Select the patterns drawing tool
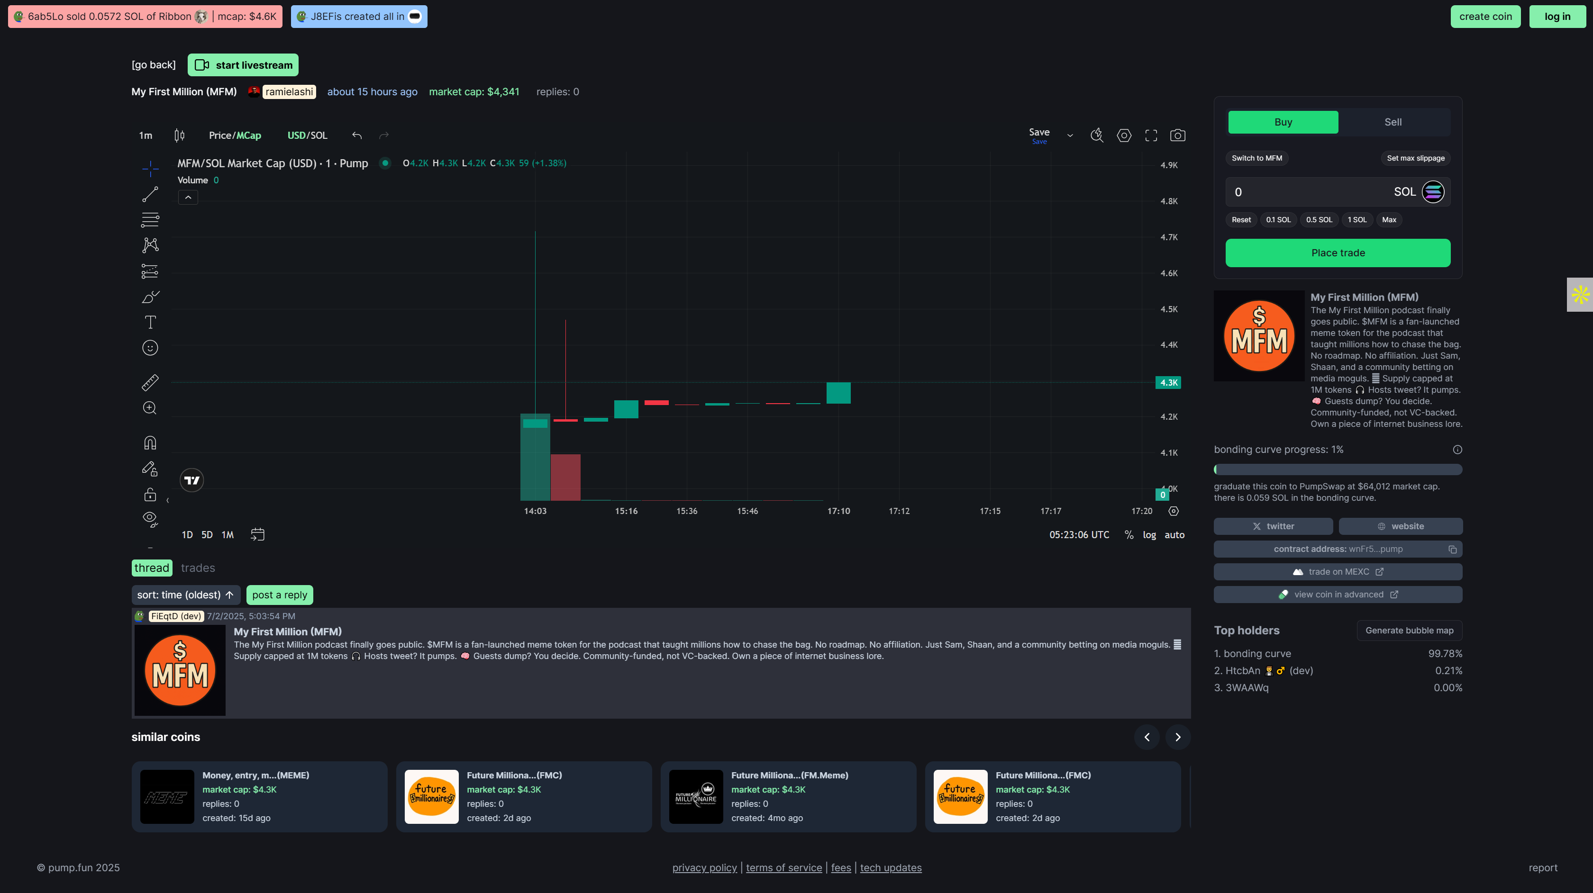The image size is (1593, 893). tap(150, 245)
